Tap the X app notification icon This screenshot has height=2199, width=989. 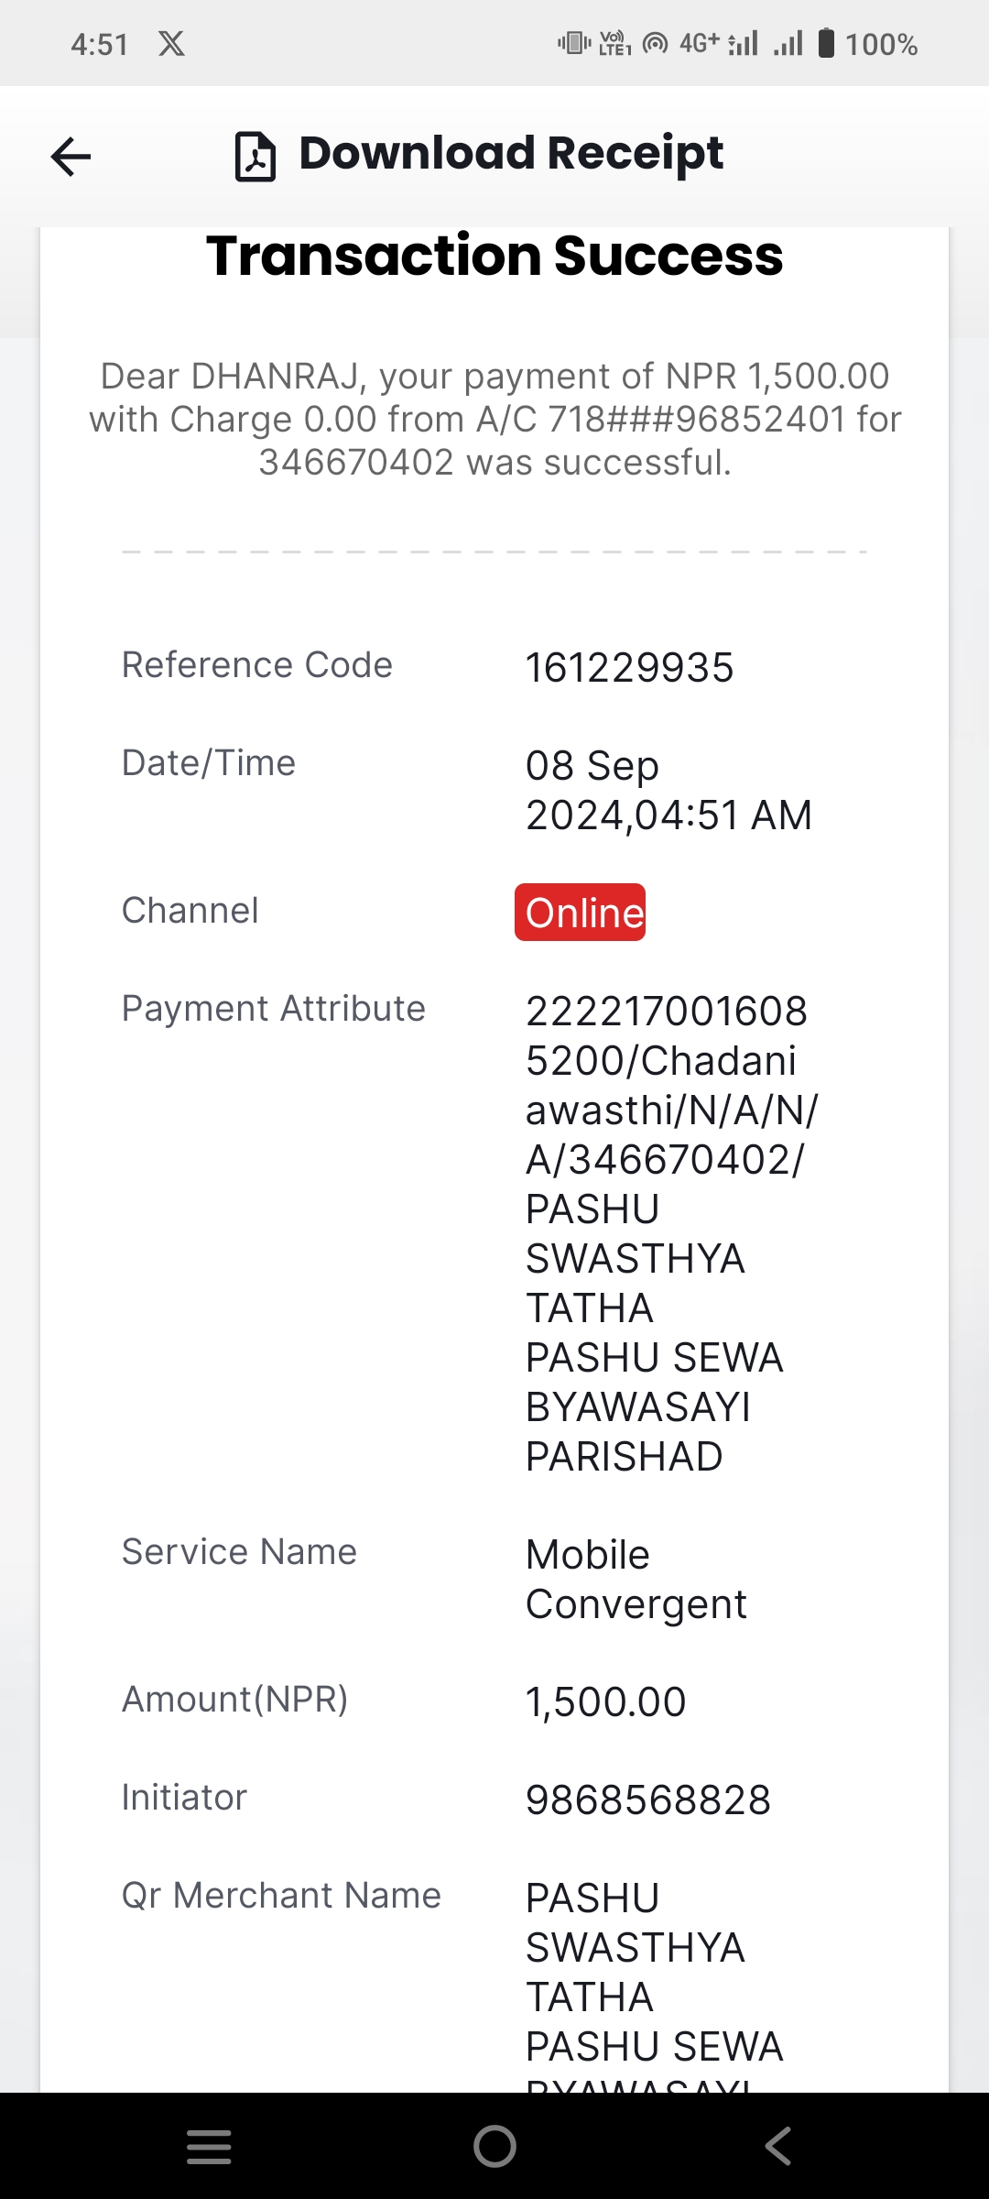point(171,44)
